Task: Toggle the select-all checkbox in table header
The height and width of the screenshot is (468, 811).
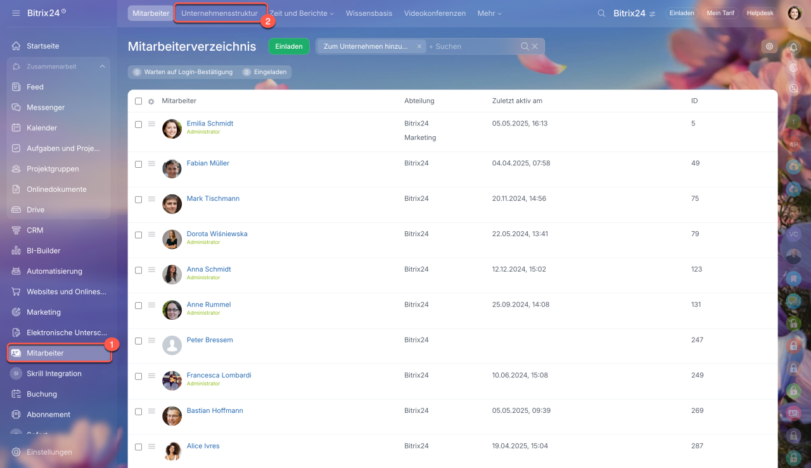Action: click(x=138, y=101)
